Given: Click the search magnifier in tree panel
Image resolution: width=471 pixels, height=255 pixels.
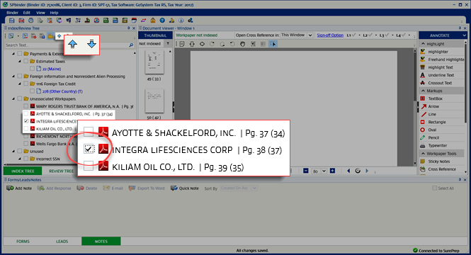Looking at the screenshot, I should coord(131,45).
